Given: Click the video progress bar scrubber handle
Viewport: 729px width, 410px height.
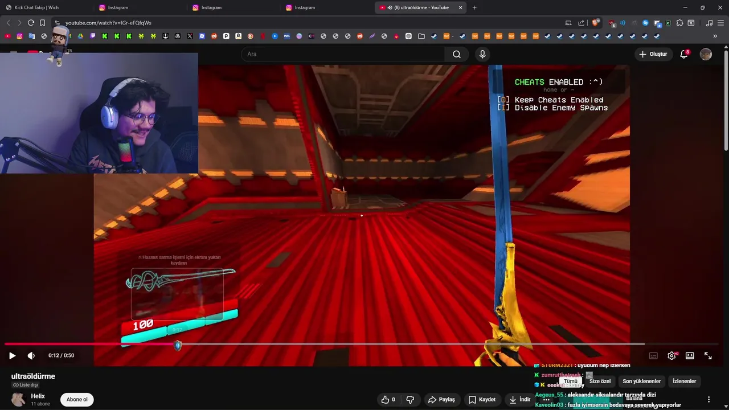Looking at the screenshot, I should pyautogui.click(x=178, y=345).
